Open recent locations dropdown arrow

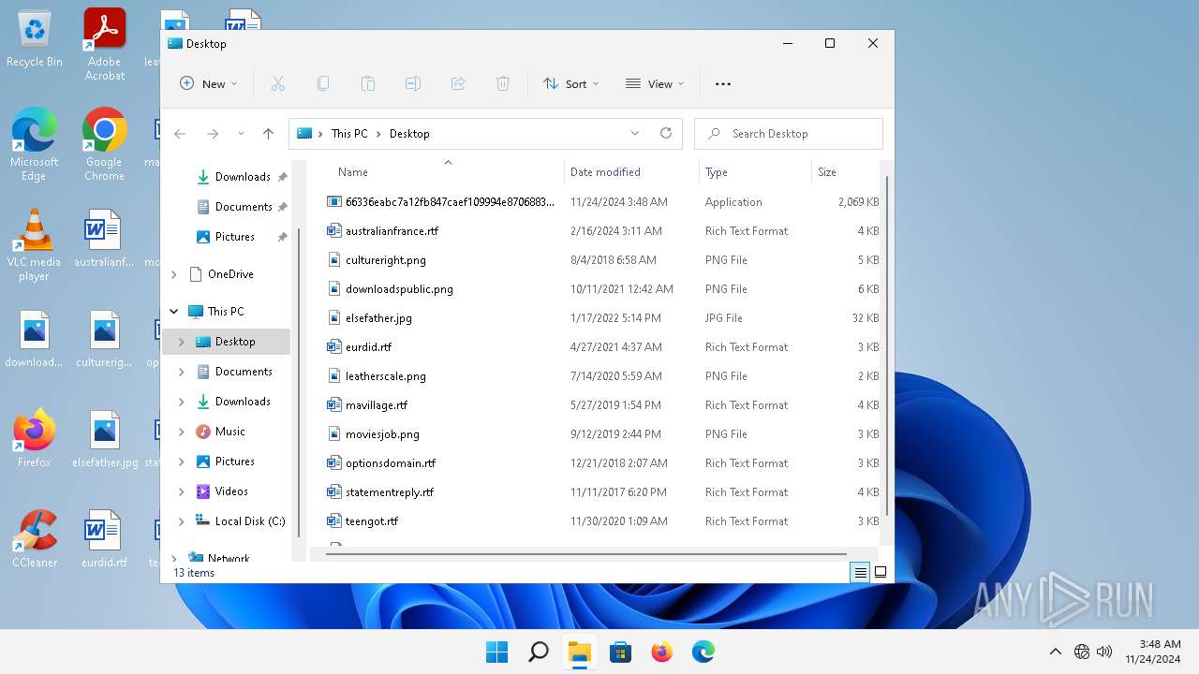coord(241,134)
